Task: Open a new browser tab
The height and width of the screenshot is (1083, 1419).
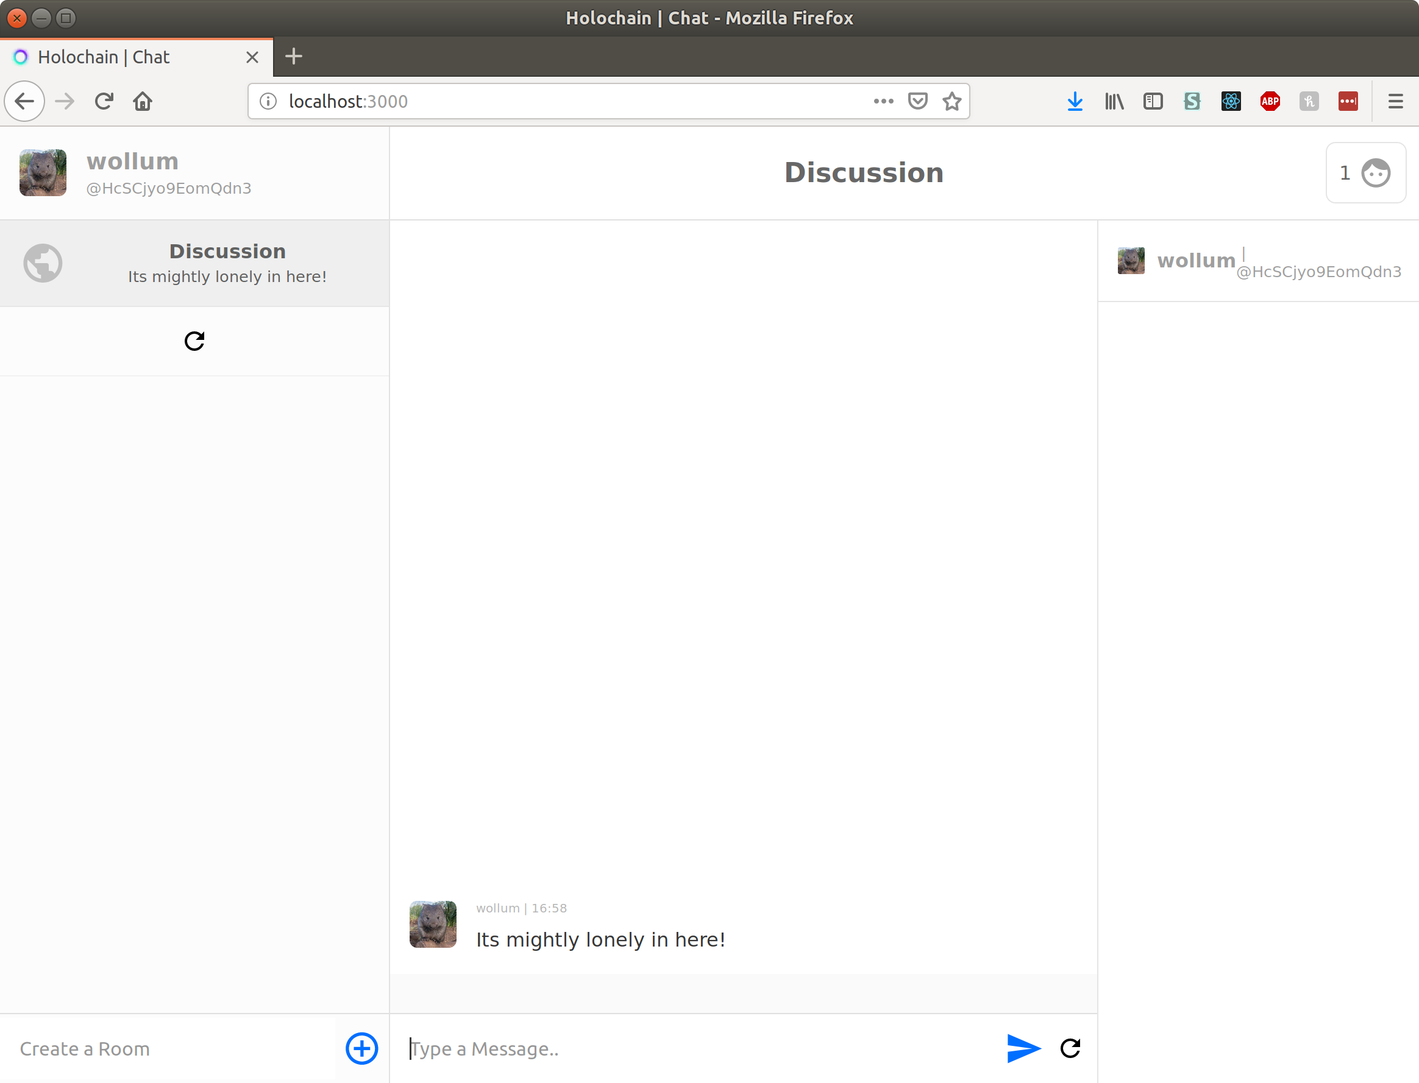Action: [x=293, y=57]
